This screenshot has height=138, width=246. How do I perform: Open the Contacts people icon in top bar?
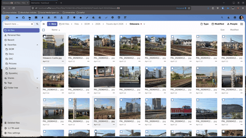point(49,18)
